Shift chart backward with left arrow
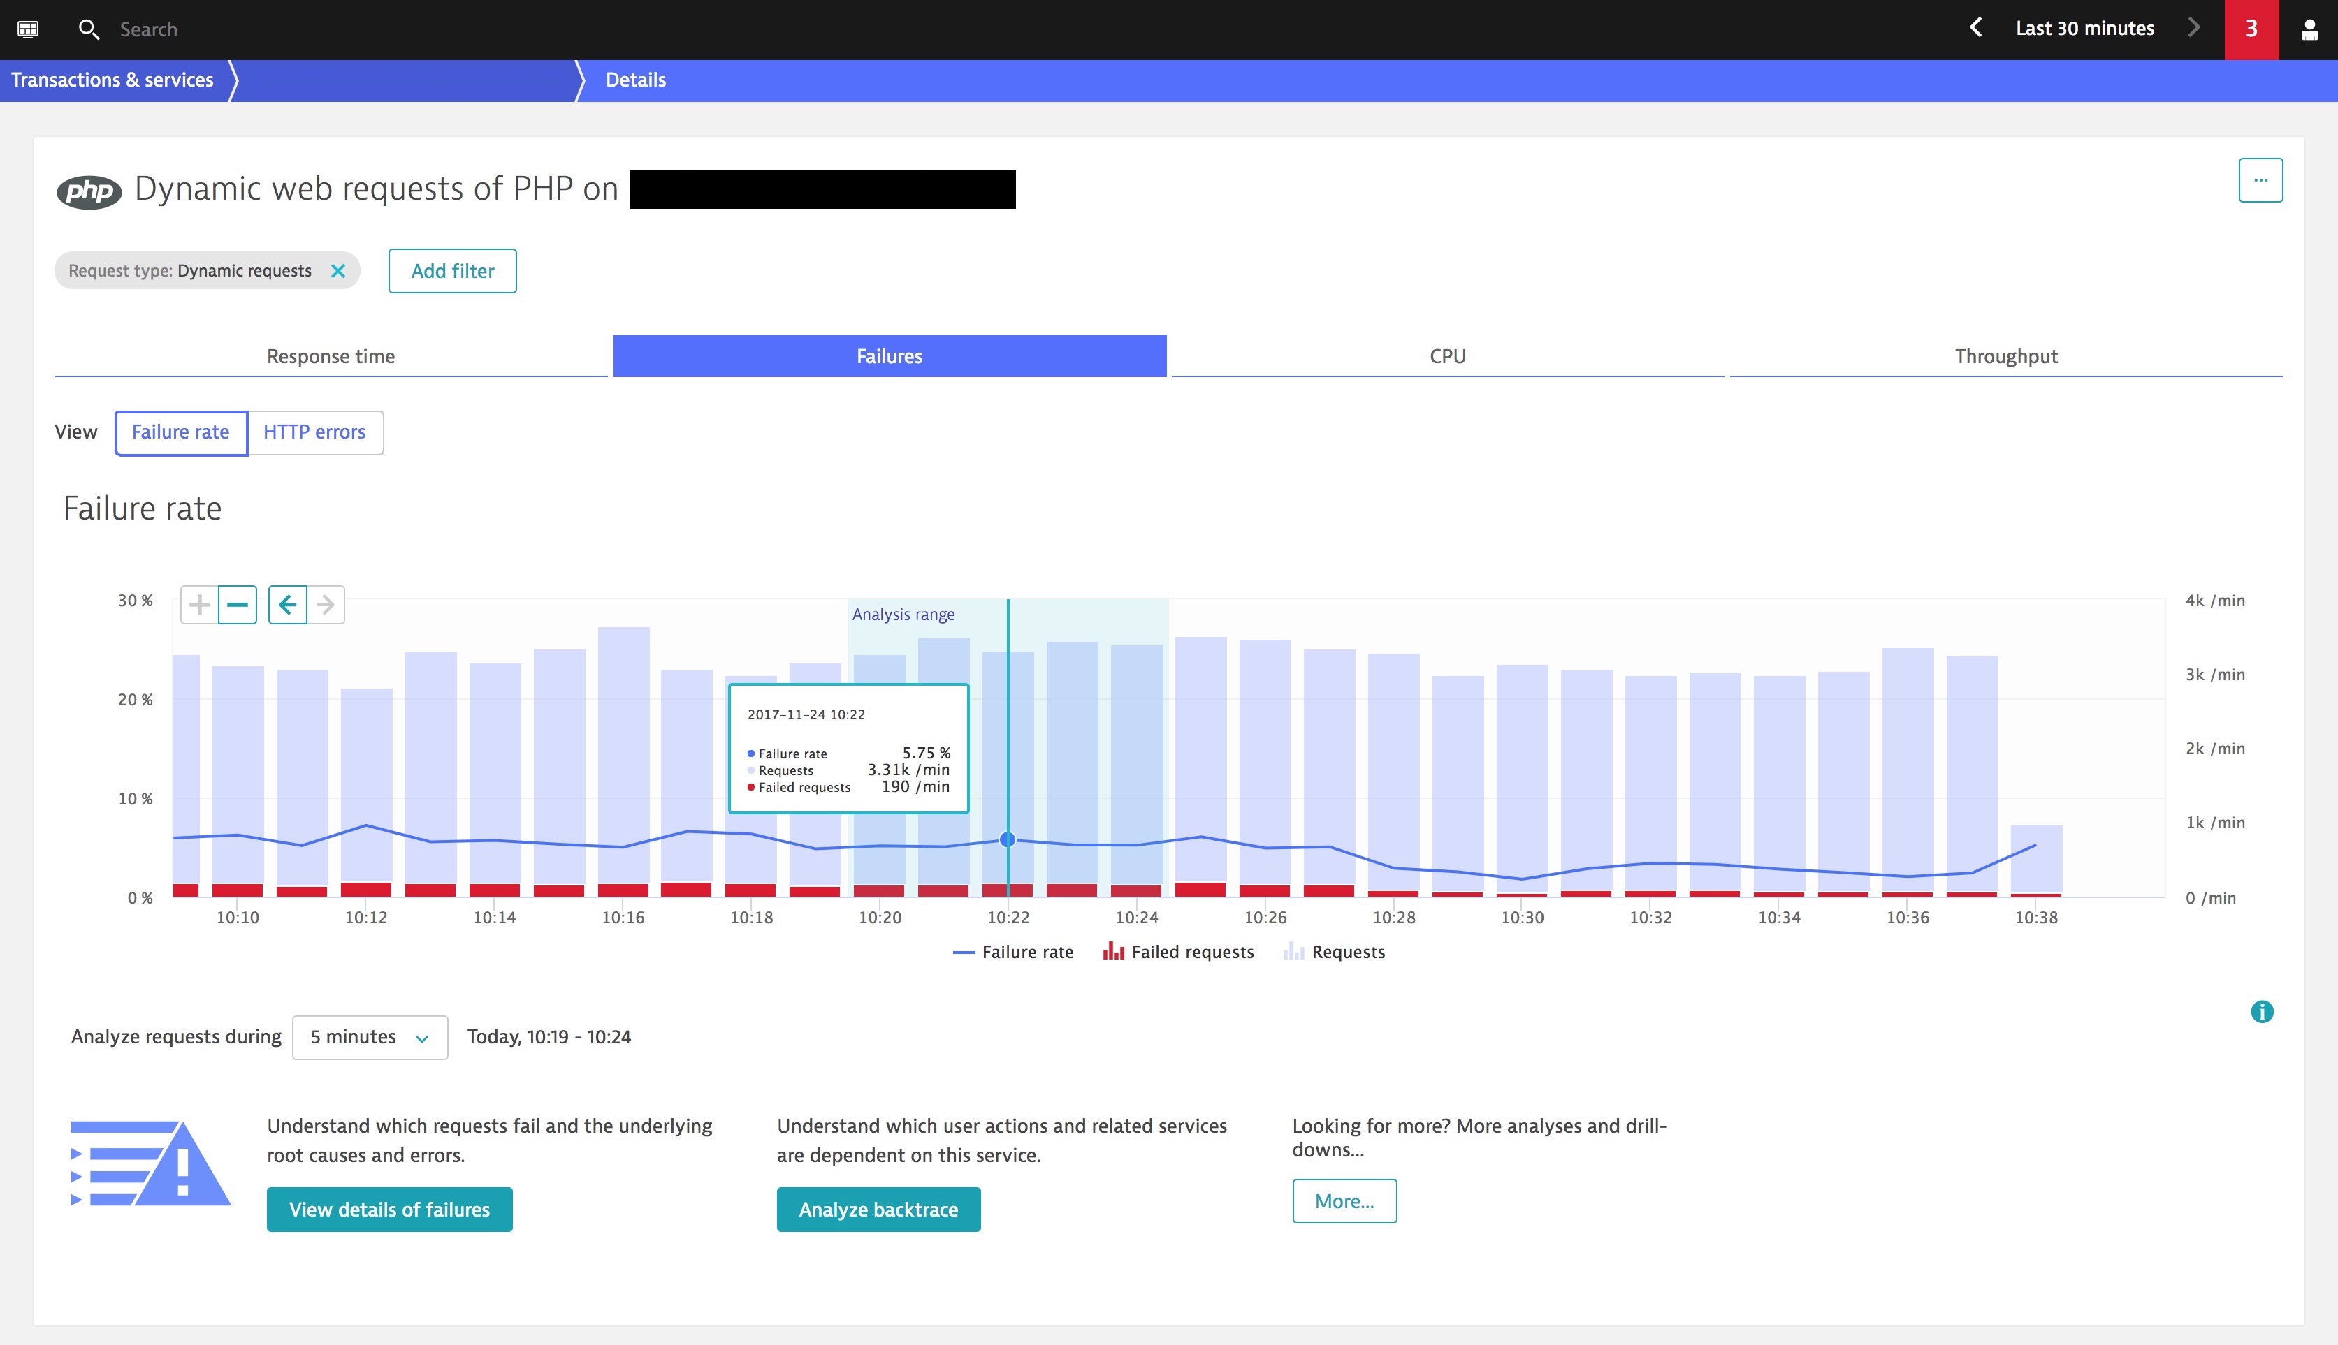 [287, 605]
